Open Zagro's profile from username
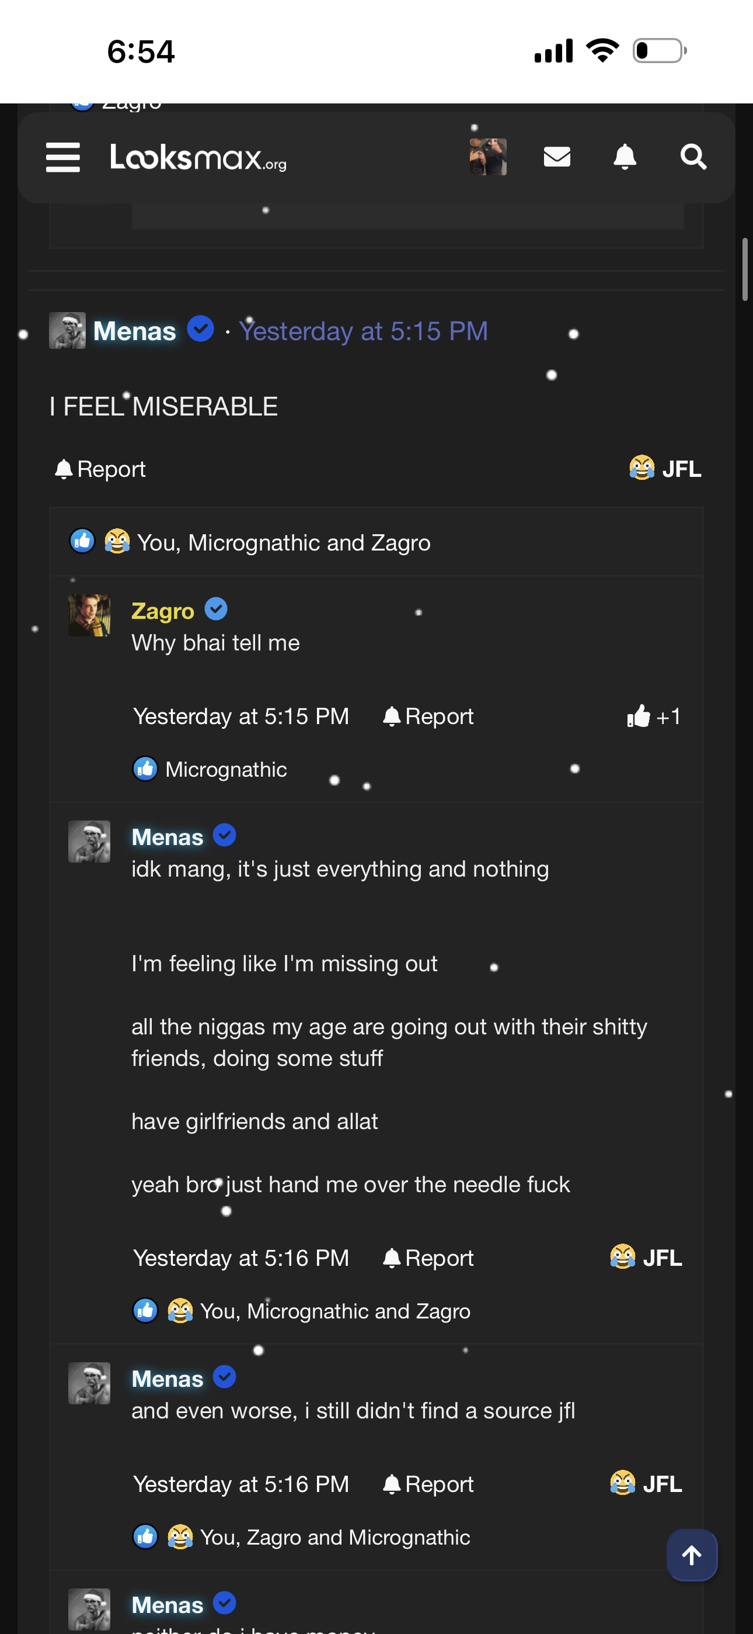 click(163, 610)
